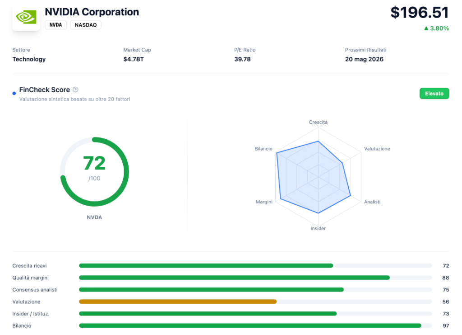Click the Insider / Istituz. row label
462x335 pixels.
click(31, 314)
